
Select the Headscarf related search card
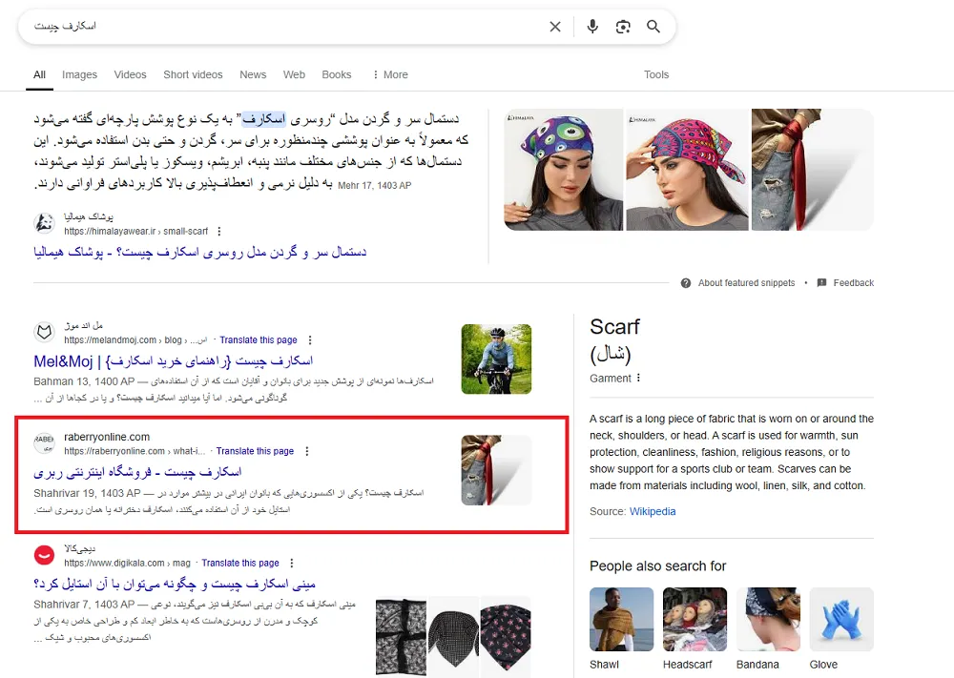695,628
